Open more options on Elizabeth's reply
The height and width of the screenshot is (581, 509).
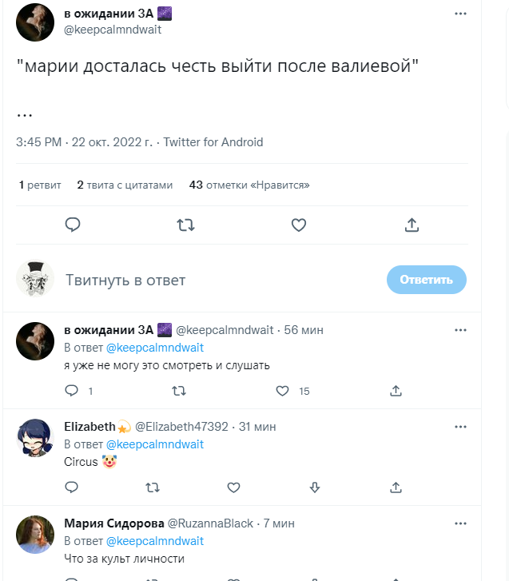coord(460,426)
